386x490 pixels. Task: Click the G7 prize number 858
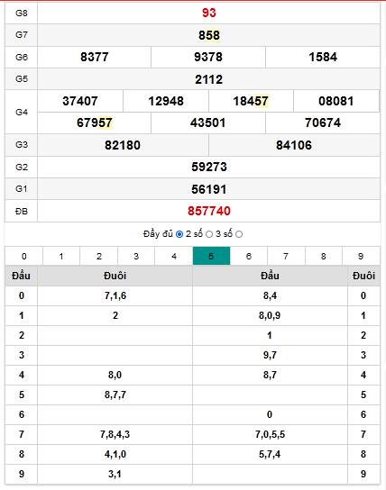click(x=209, y=35)
